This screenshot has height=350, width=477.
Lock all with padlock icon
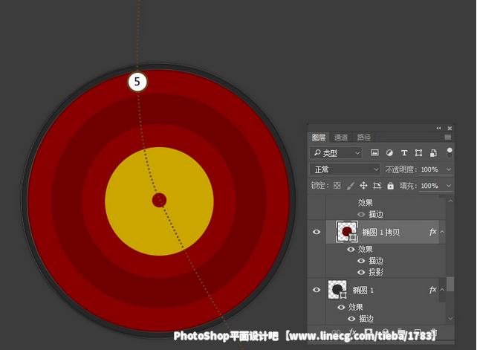(x=391, y=186)
